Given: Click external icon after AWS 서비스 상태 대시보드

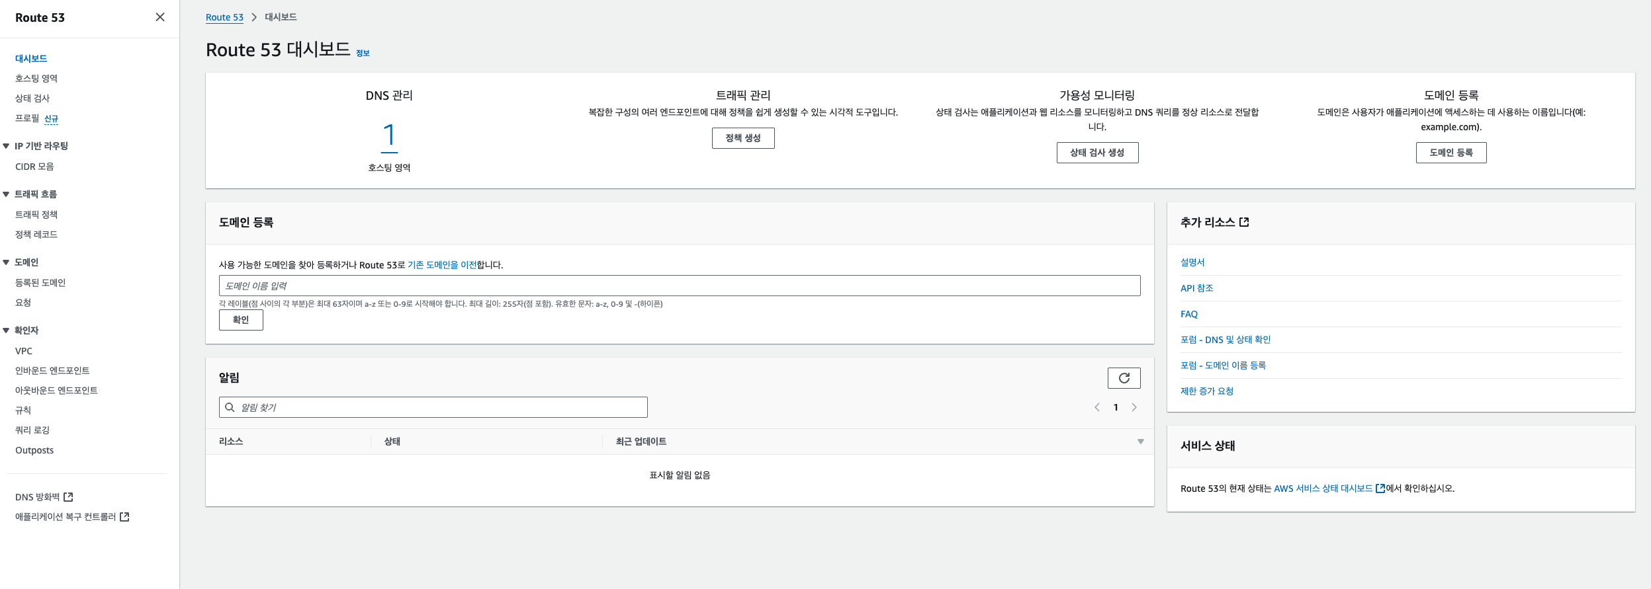Looking at the screenshot, I should point(1380,489).
